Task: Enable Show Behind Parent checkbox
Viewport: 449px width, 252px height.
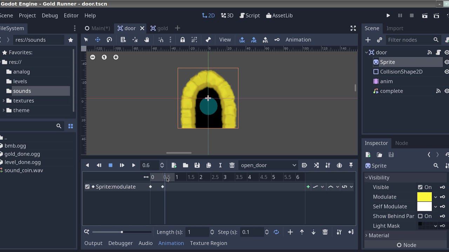Action: click(420, 216)
